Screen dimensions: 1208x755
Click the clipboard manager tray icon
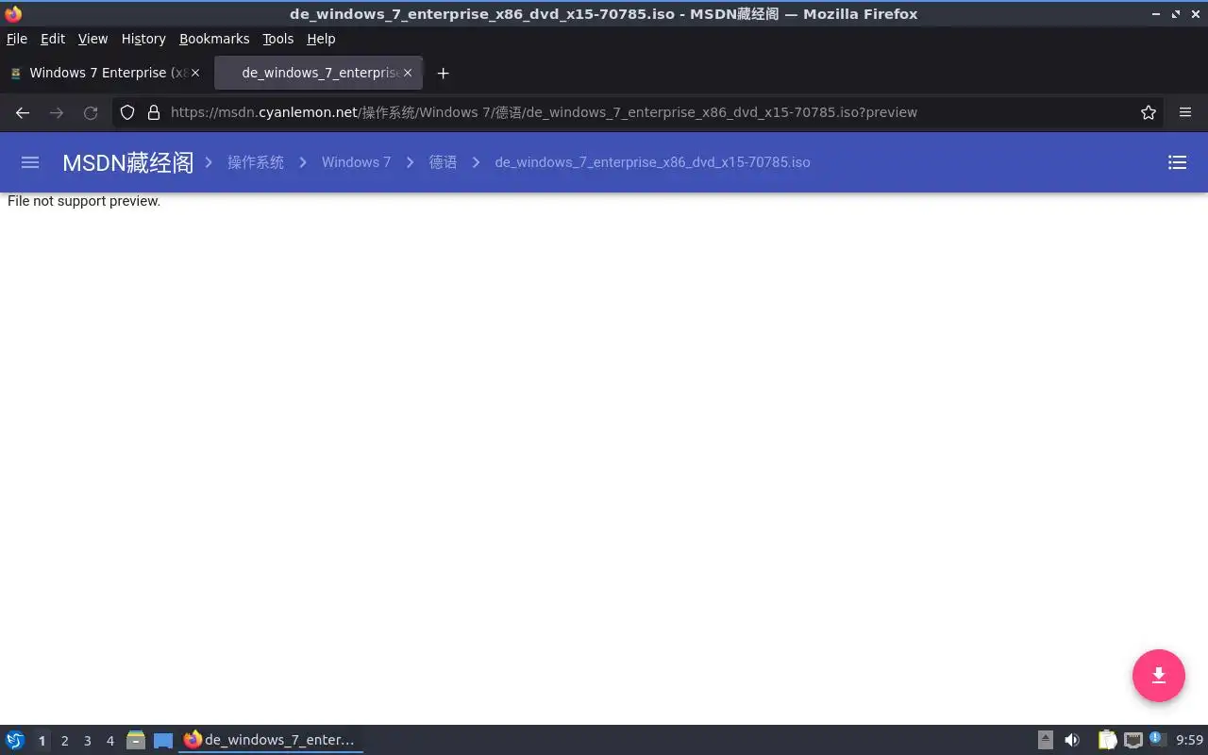pos(1107,740)
